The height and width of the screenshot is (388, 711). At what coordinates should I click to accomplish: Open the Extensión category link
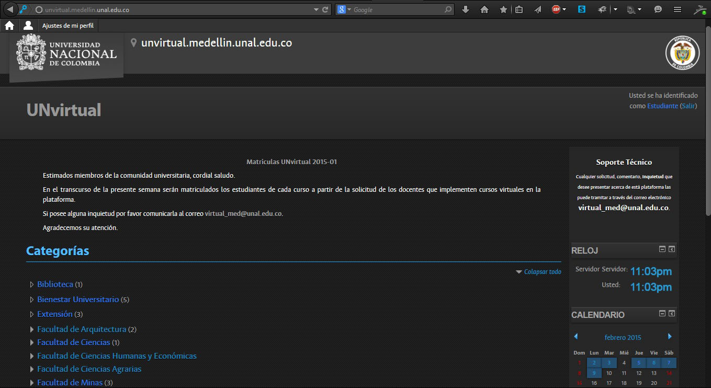tap(55, 314)
